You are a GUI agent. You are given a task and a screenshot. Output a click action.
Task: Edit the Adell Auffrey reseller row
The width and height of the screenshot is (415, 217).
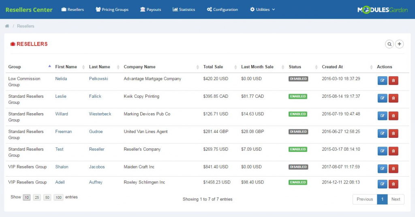[x=382, y=184]
